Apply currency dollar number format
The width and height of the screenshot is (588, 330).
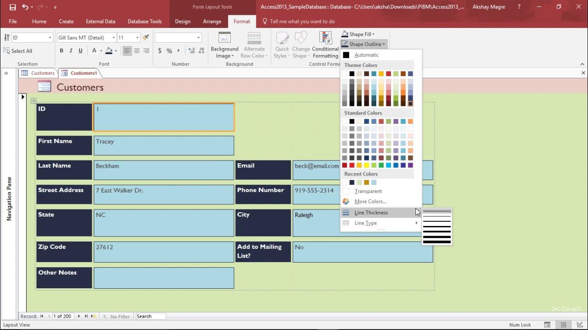tap(159, 51)
